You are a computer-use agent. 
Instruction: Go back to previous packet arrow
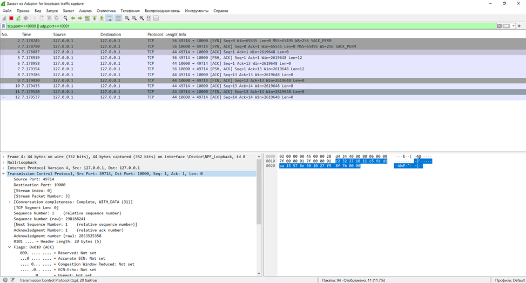[73, 18]
